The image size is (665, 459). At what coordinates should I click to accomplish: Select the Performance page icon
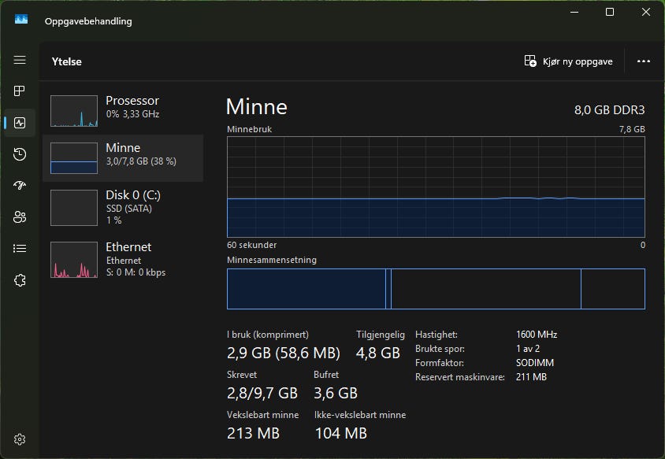[20, 123]
